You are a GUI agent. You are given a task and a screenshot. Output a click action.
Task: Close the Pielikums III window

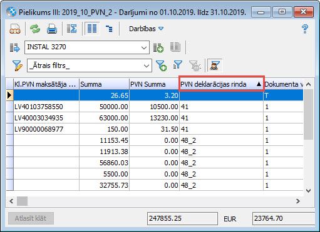point(303,12)
